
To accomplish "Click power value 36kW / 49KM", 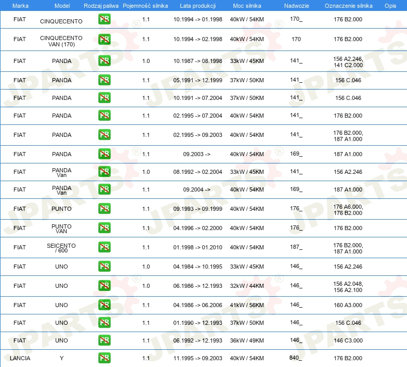I will pyautogui.click(x=247, y=340).
